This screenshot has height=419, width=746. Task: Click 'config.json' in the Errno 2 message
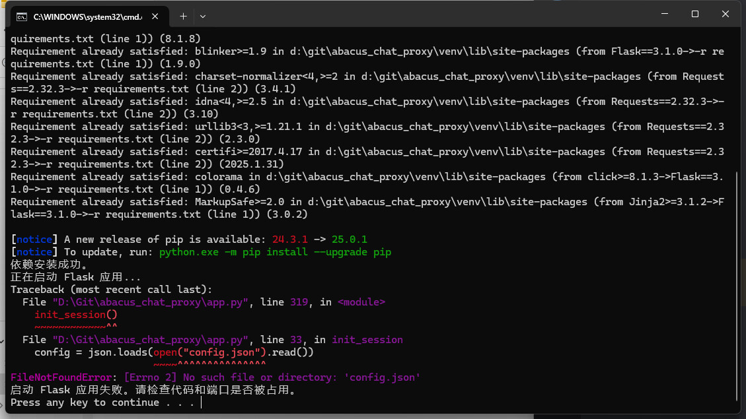[383, 377]
